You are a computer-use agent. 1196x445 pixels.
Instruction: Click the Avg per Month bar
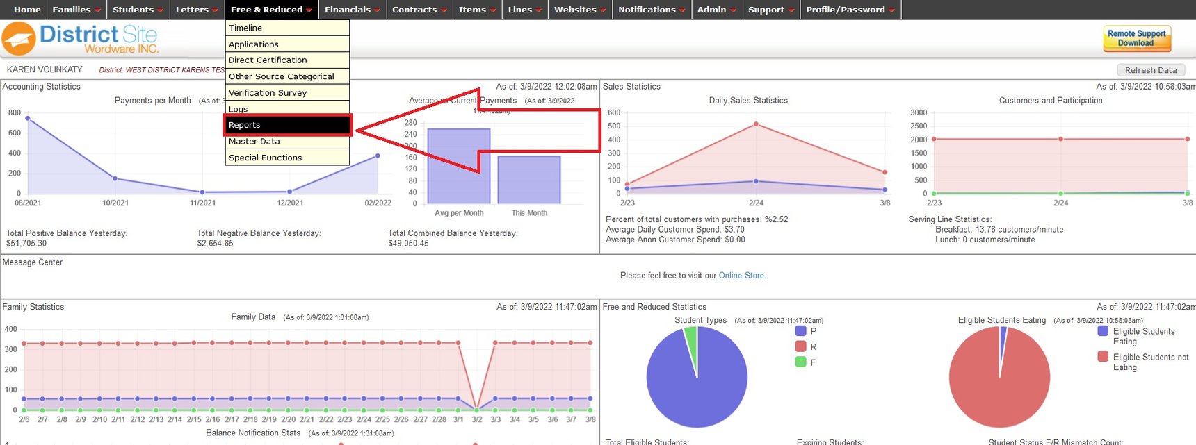coord(458,167)
